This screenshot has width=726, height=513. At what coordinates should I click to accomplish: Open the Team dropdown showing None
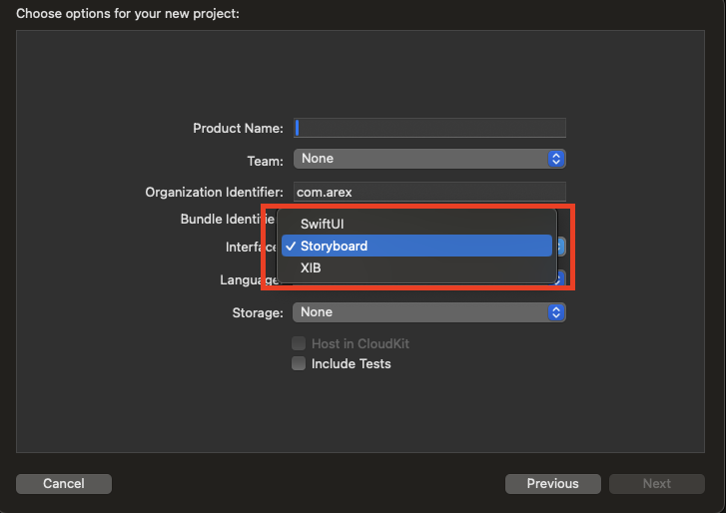click(x=429, y=159)
